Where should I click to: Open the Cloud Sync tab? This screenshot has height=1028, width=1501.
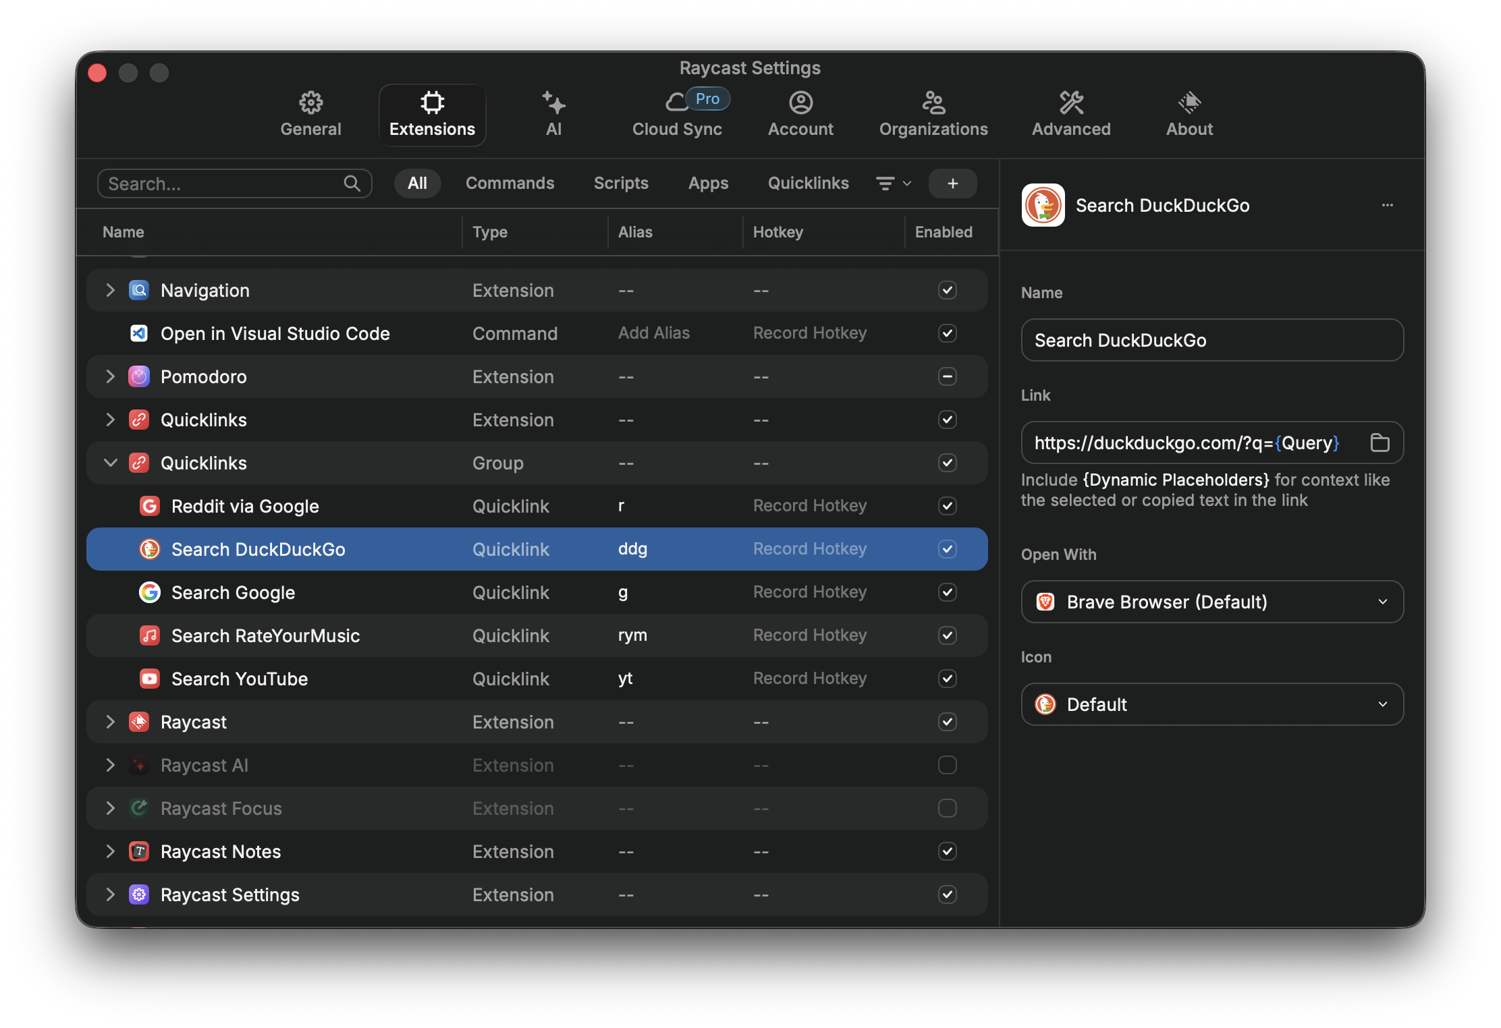pyautogui.click(x=677, y=115)
